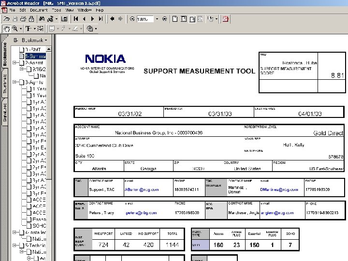
Task: Collapse the 4-Installed bookmark node
Action: (14, 232)
